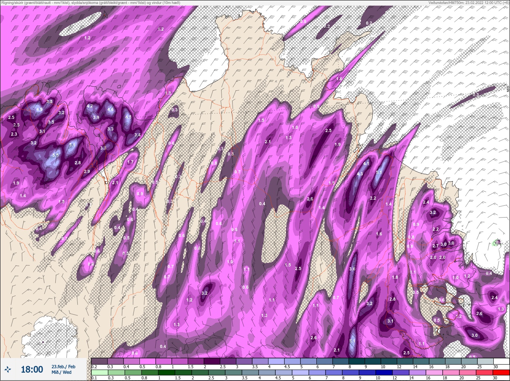Click the 3.9 precipitation value on the map

tap(96, 118)
